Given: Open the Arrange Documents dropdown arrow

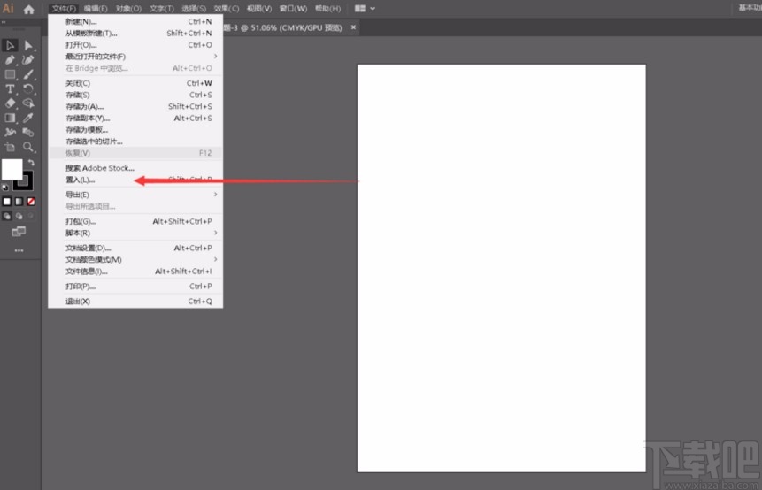Looking at the screenshot, I should (x=373, y=8).
